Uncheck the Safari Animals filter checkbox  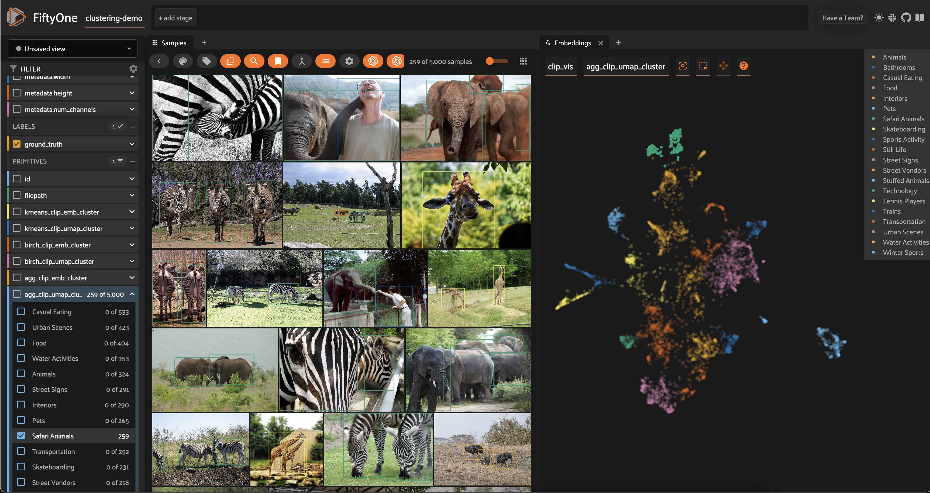21,436
